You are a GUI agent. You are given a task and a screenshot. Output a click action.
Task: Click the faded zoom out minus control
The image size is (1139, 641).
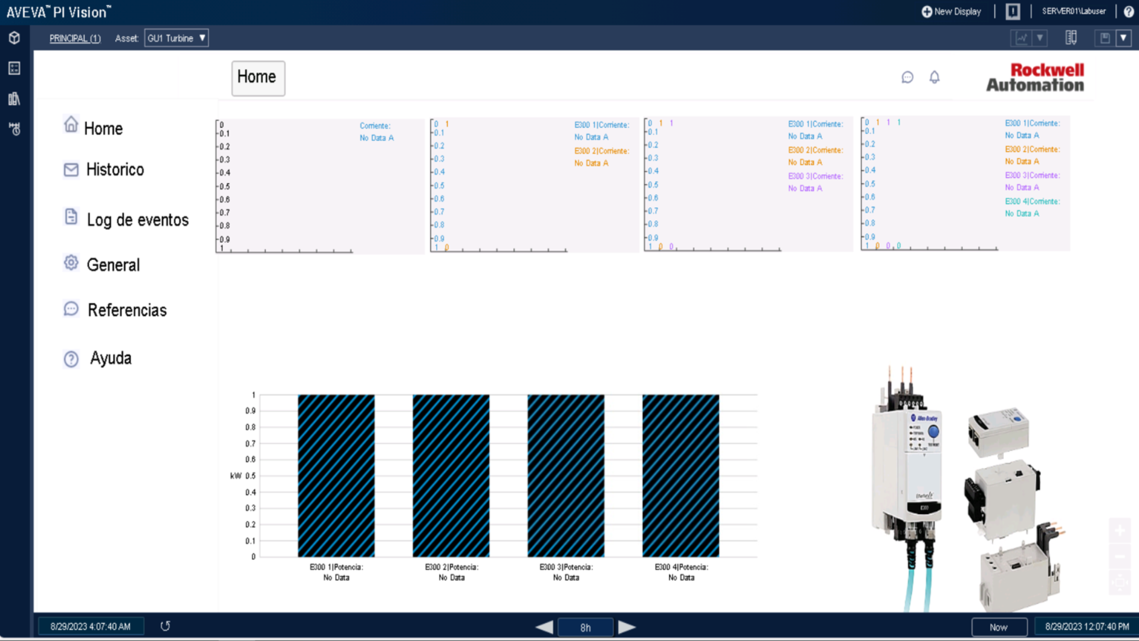tap(1120, 556)
